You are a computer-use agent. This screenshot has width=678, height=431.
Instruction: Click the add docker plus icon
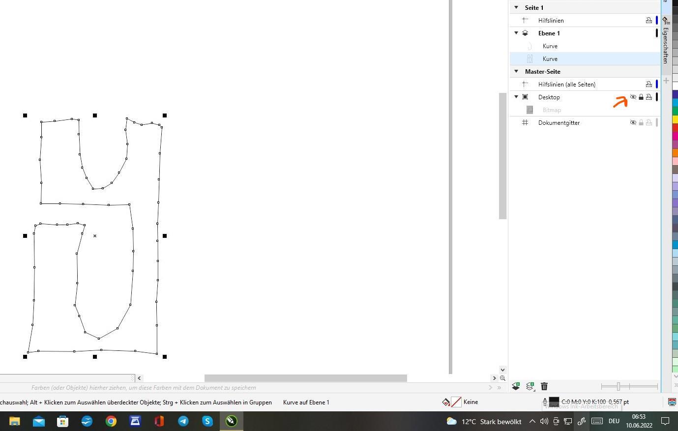666,81
